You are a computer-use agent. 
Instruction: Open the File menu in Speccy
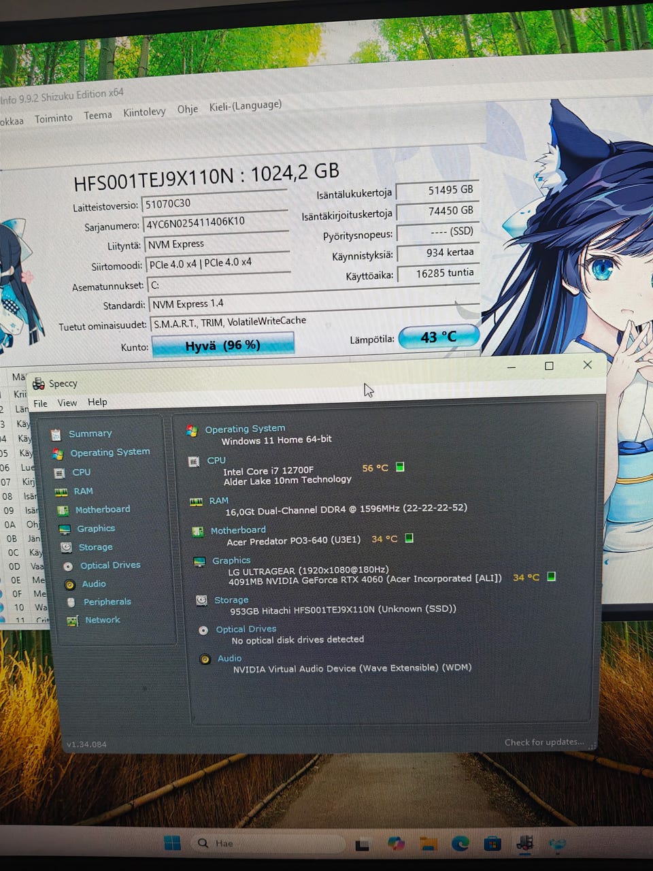pyautogui.click(x=40, y=404)
